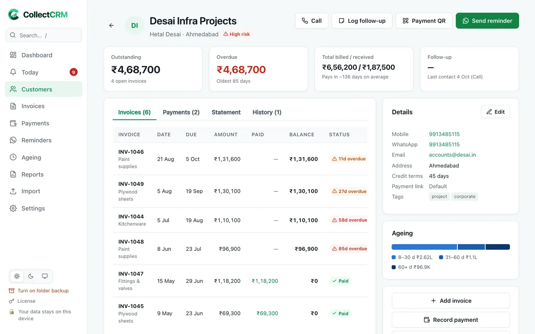Click the Settings gear icon

point(13,208)
